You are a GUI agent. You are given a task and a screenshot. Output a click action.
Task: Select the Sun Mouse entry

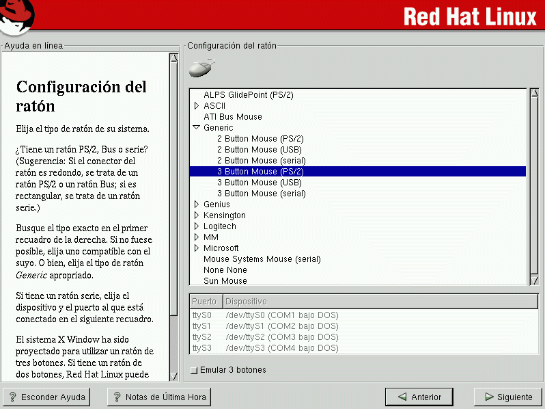pyautogui.click(x=225, y=281)
